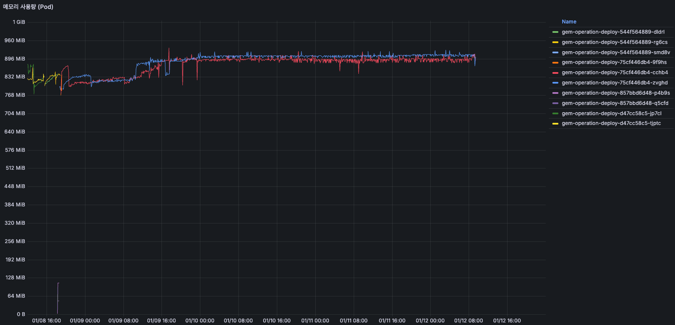Click the green color swatch for 544f564889-dldrl series
675x325 pixels.
pyautogui.click(x=555, y=32)
